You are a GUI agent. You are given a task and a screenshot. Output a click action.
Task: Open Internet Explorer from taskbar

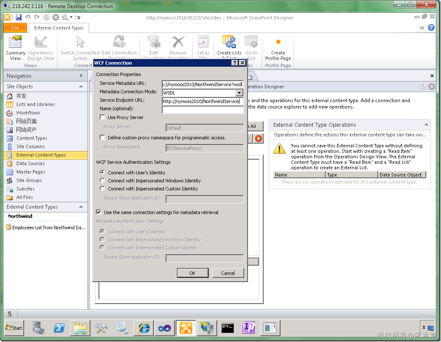144,328
